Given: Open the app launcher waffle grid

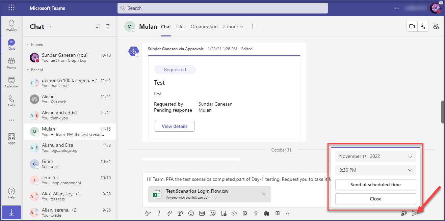Looking at the screenshot, I should 11,8.
